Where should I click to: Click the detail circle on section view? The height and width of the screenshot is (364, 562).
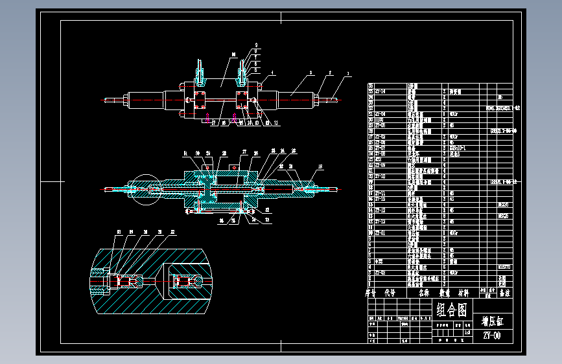pyautogui.click(x=145, y=190)
